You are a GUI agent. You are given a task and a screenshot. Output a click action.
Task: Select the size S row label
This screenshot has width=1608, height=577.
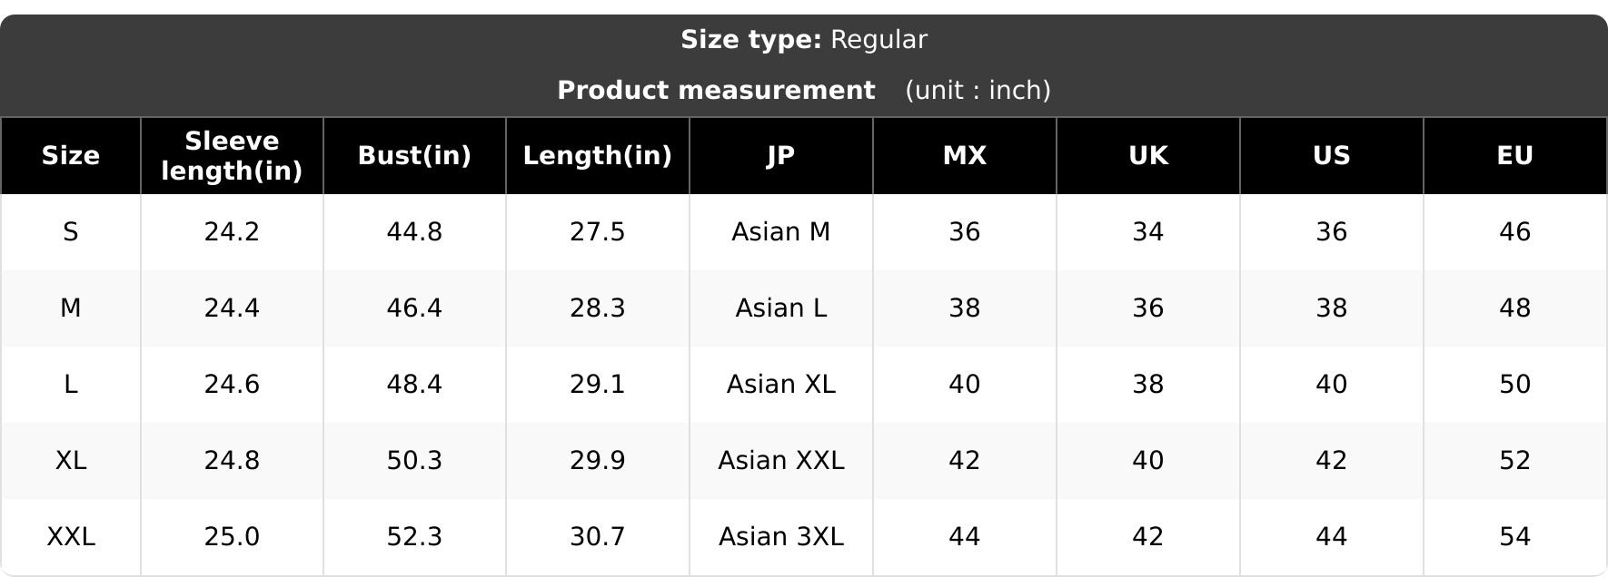tap(70, 232)
